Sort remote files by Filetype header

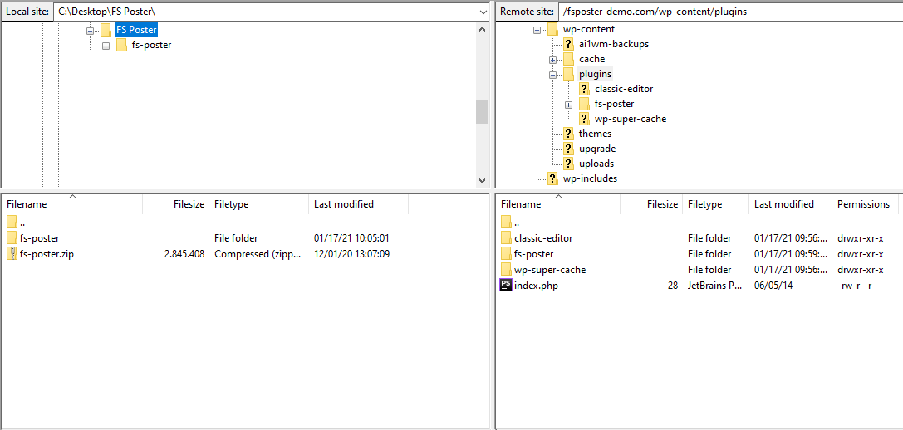(716, 203)
